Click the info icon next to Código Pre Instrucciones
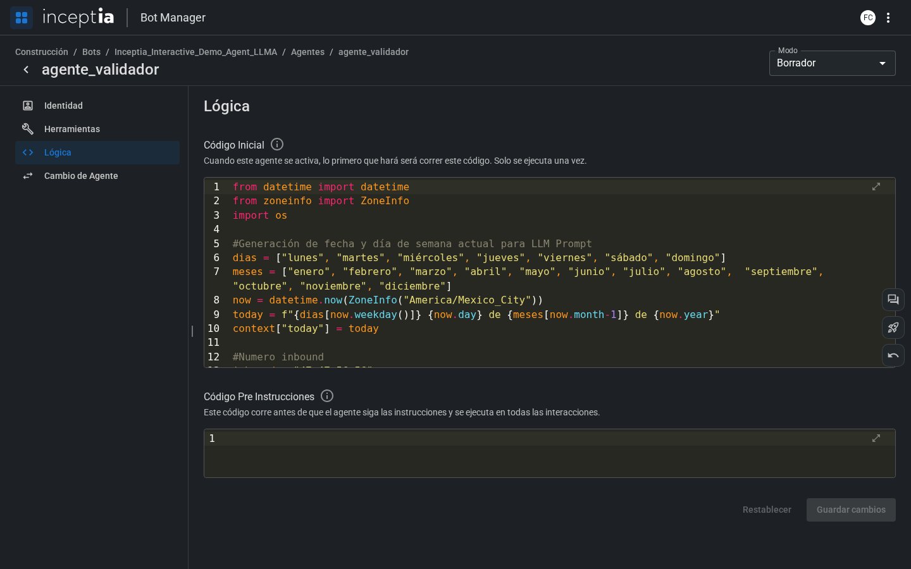Image resolution: width=911 pixels, height=569 pixels. (x=327, y=396)
